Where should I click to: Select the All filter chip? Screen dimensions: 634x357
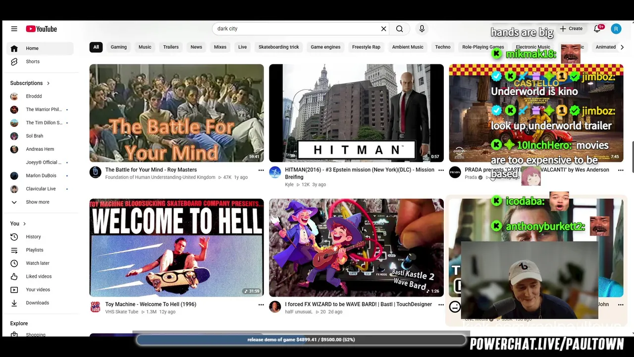tap(96, 47)
